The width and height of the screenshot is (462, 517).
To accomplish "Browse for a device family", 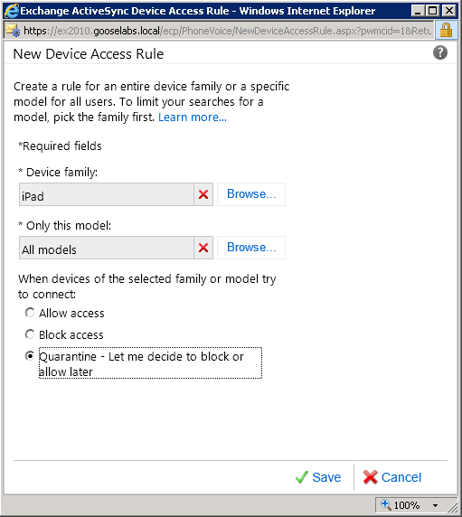I will (251, 194).
